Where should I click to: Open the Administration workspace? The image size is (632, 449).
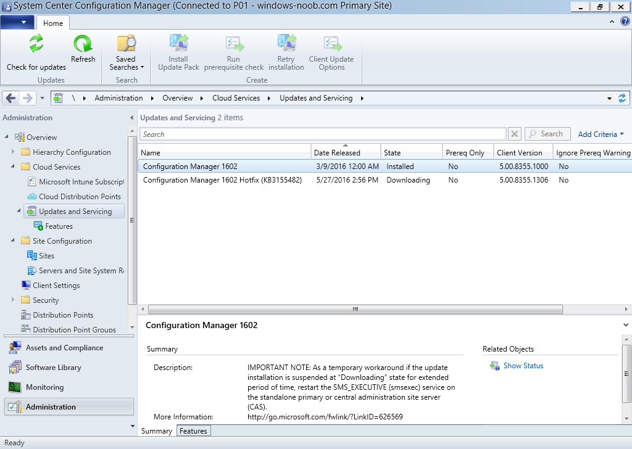pos(69,406)
